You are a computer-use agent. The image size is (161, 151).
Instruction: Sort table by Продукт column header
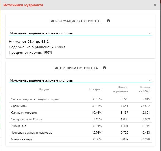(x=45, y=89)
